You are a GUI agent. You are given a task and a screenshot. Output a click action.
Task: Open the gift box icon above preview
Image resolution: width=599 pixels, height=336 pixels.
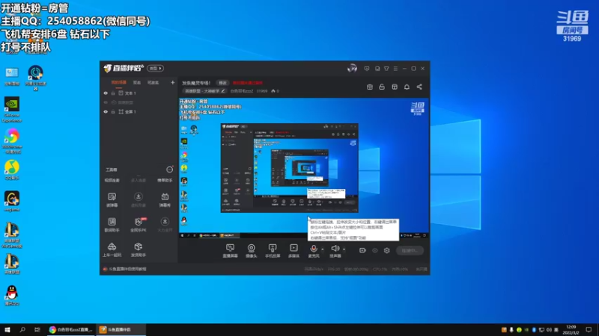point(369,87)
